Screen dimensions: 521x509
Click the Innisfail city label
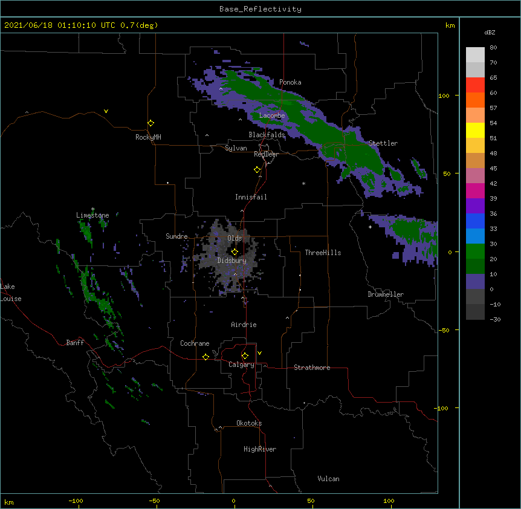251,197
